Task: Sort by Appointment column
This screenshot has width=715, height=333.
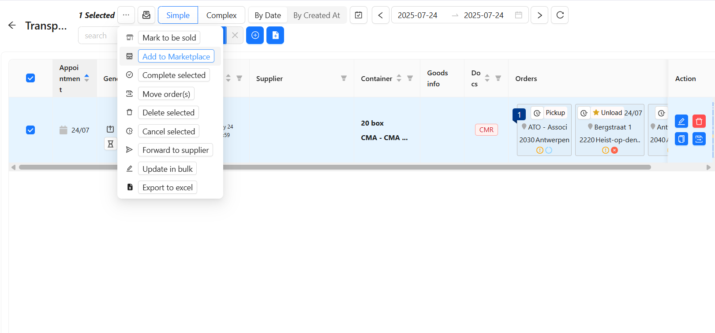Action: coord(86,78)
